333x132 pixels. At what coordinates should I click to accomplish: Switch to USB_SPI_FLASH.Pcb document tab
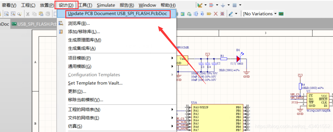pos(34,24)
